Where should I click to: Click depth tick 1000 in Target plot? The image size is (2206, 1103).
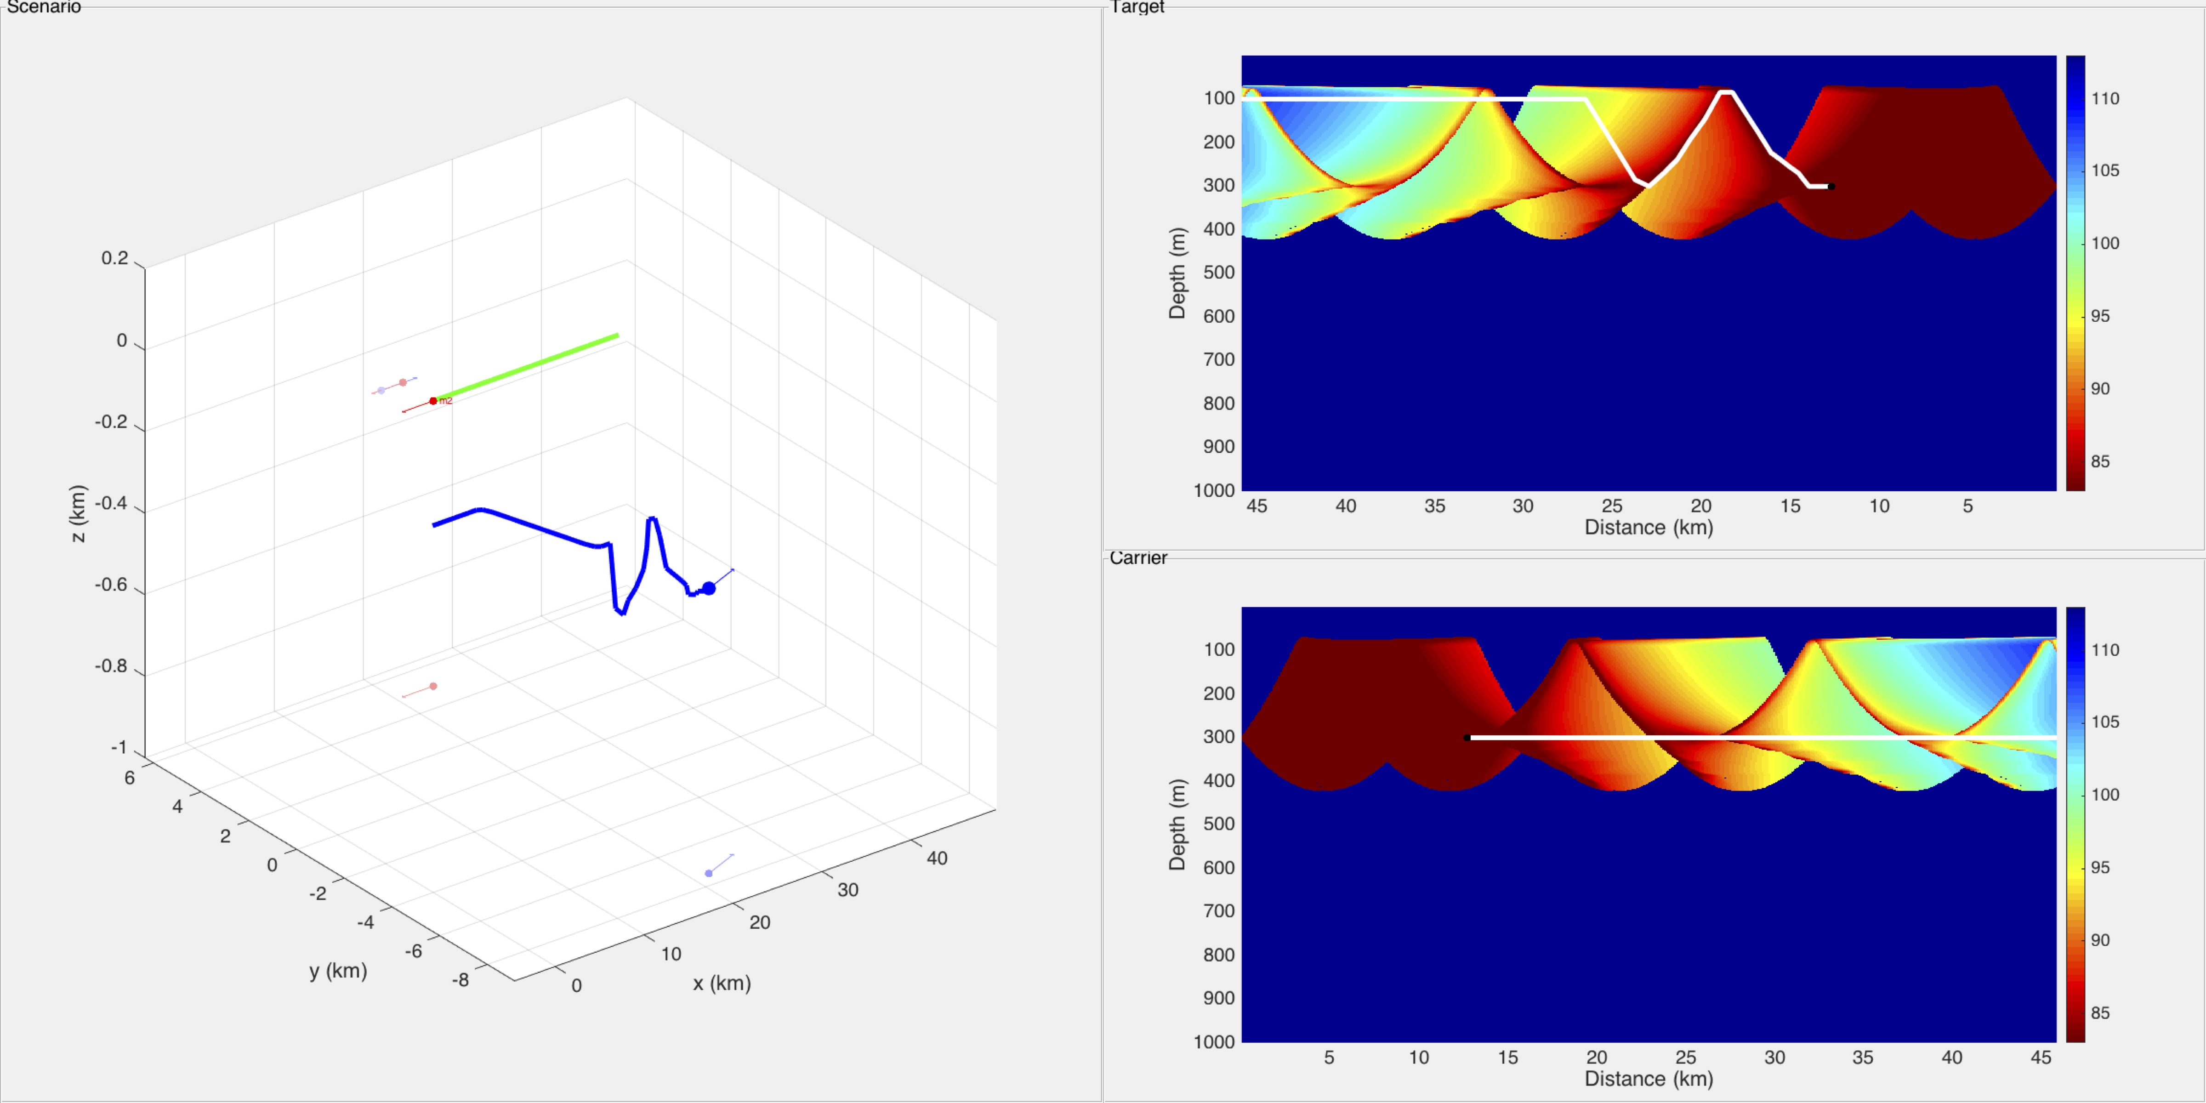[1214, 491]
